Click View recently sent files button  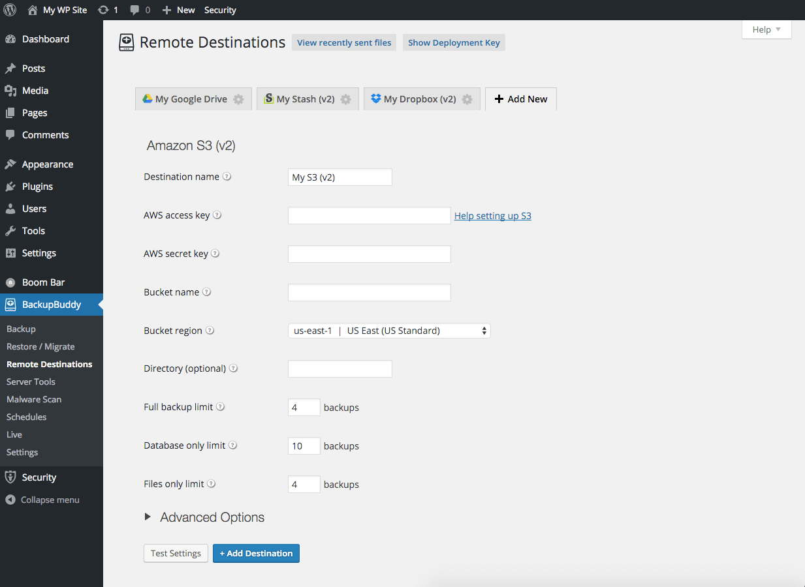point(344,42)
